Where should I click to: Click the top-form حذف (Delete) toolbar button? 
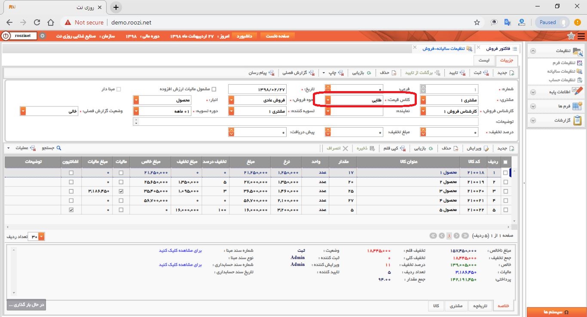[388, 73]
